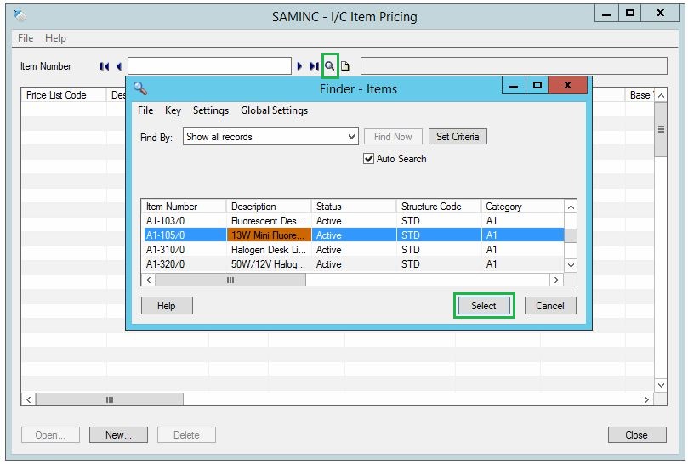
Task: Click the Item Number finder magnifier icon
Action: pos(330,66)
